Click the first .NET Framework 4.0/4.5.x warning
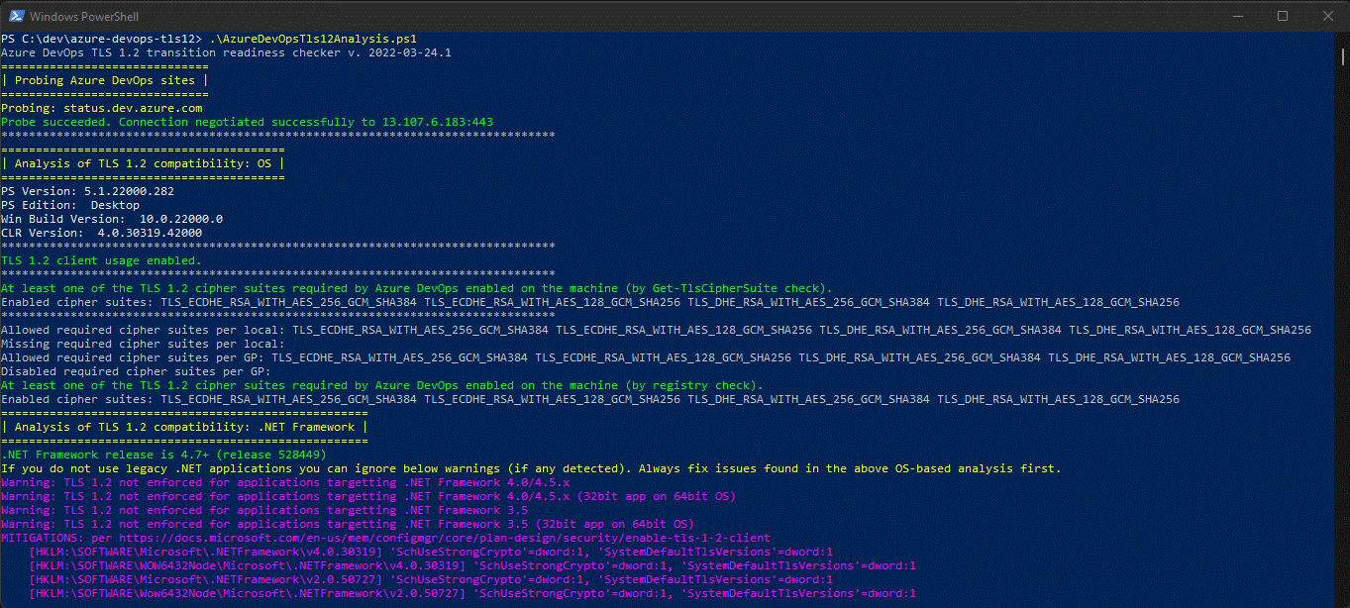1350x608 pixels. (286, 482)
